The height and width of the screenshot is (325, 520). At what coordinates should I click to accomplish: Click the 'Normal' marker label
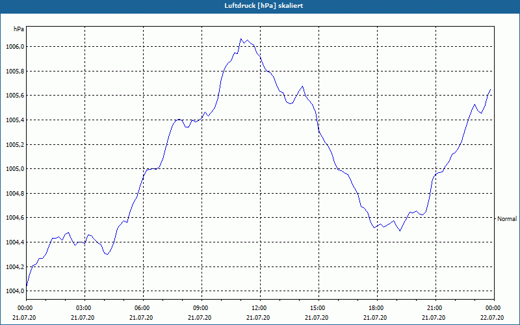coord(507,219)
